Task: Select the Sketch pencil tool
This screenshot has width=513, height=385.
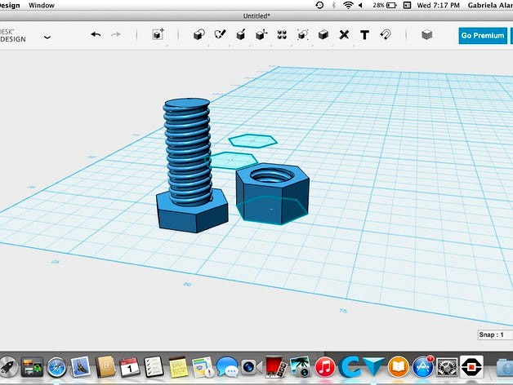Action: (220, 35)
